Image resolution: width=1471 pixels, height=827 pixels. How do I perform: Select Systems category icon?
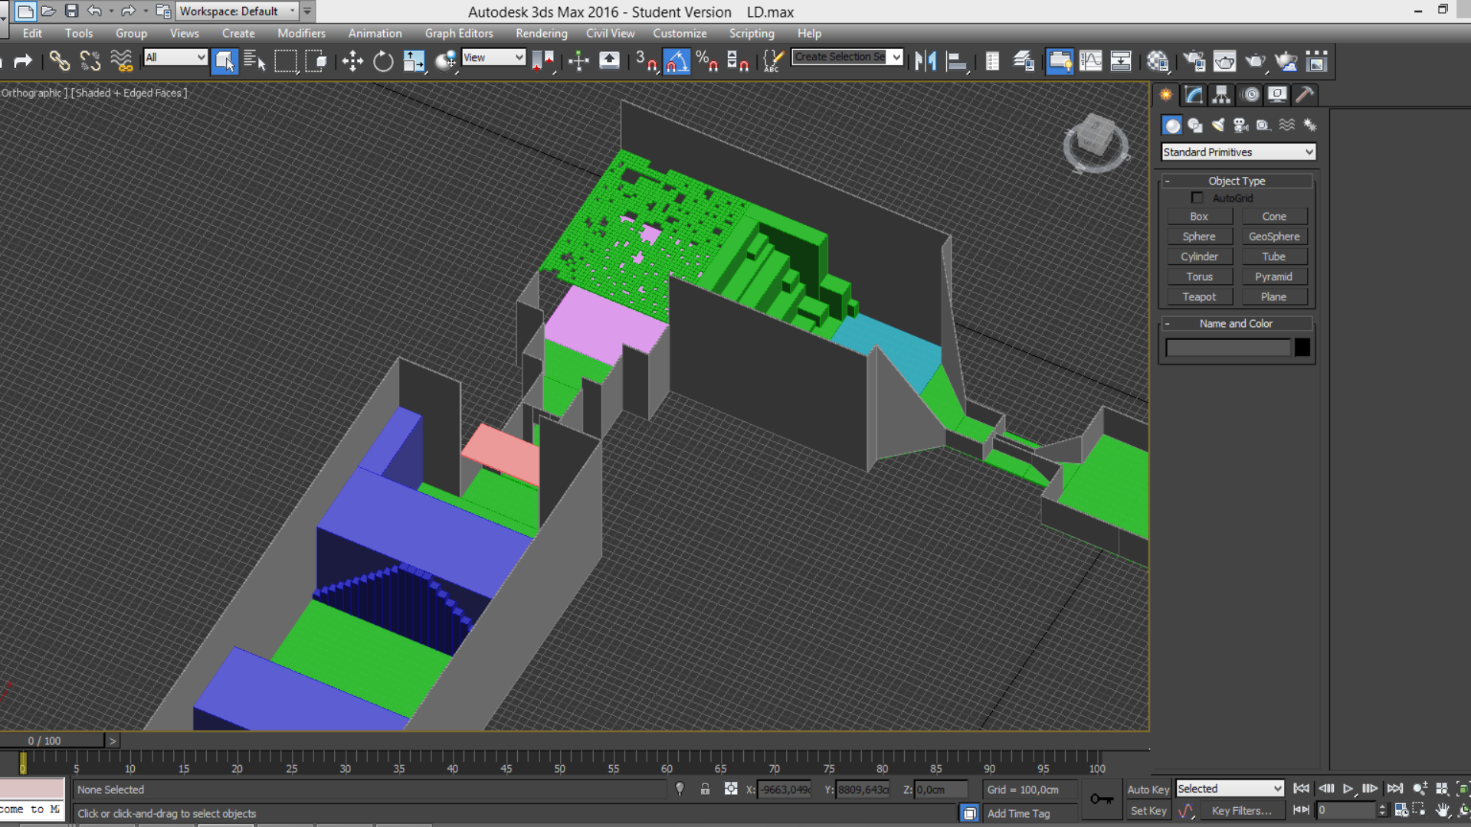pos(1310,125)
